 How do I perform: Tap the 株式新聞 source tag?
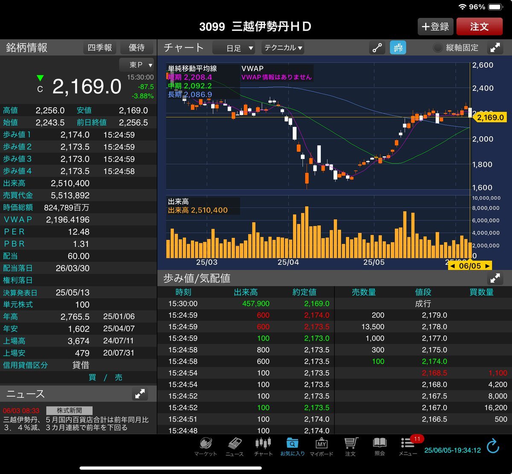tap(70, 410)
